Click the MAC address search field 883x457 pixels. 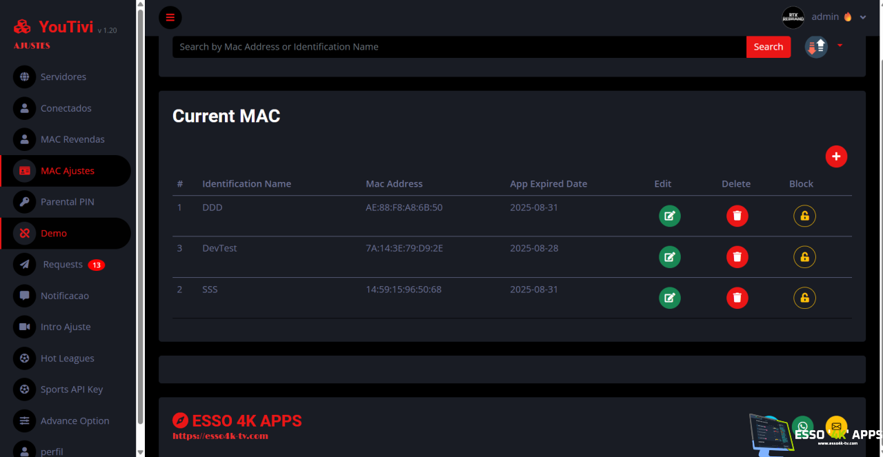point(459,47)
